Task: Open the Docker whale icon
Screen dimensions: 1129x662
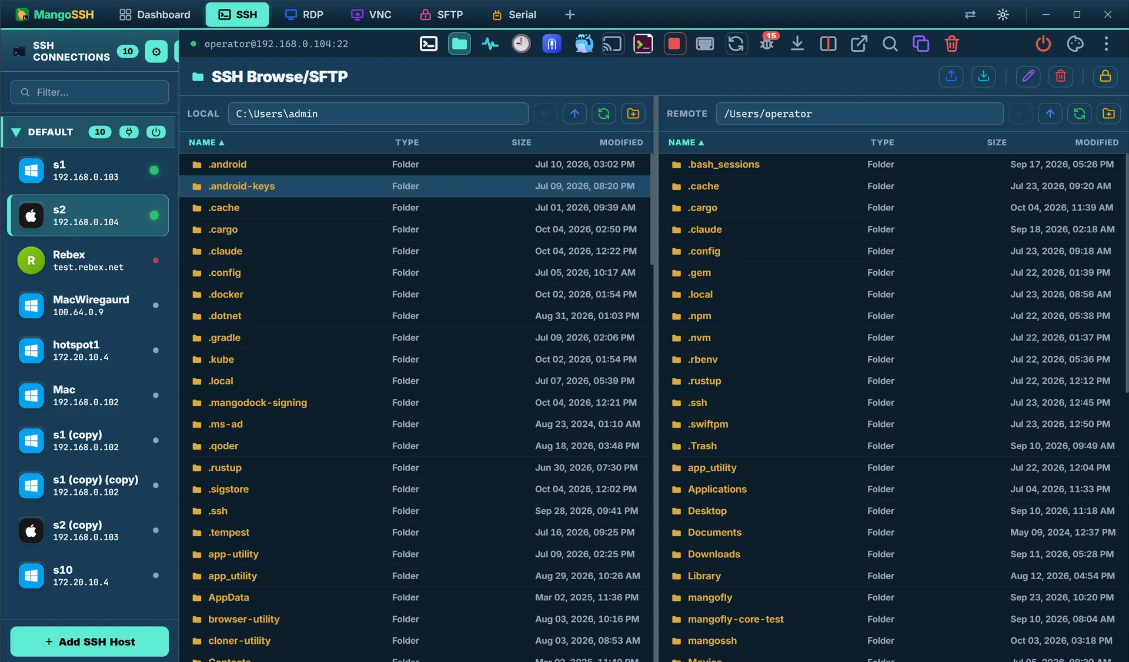Action: click(x=583, y=44)
